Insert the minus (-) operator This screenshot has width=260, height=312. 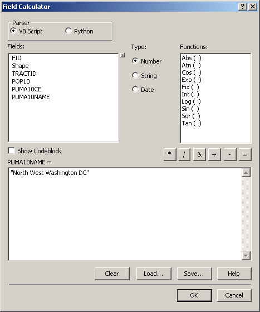tap(230, 154)
